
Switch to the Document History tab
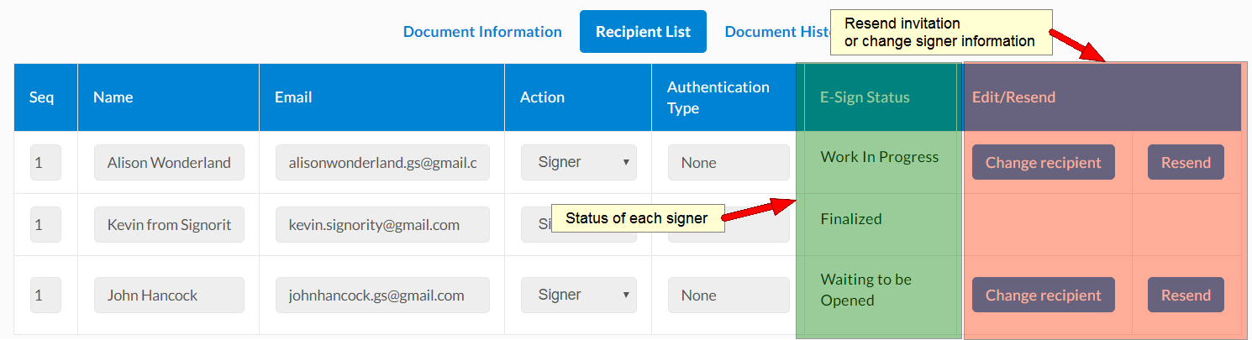point(775,32)
